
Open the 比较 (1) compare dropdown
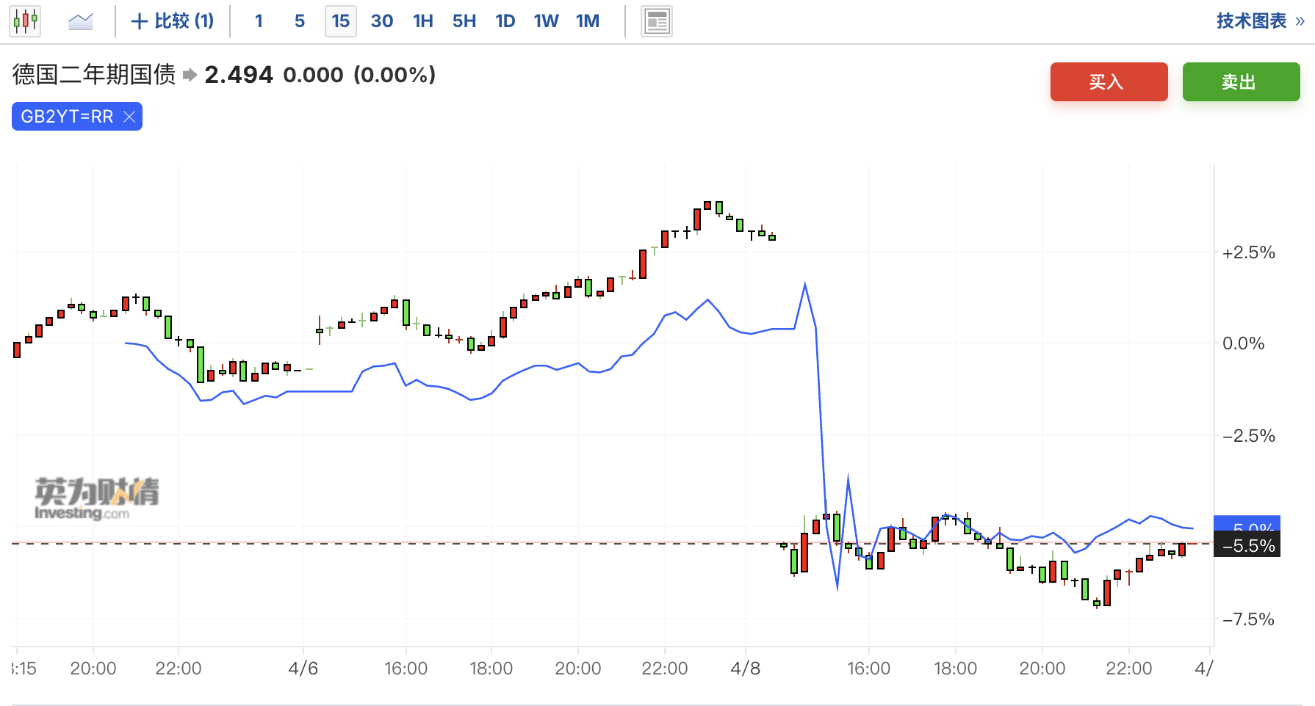pyautogui.click(x=173, y=21)
